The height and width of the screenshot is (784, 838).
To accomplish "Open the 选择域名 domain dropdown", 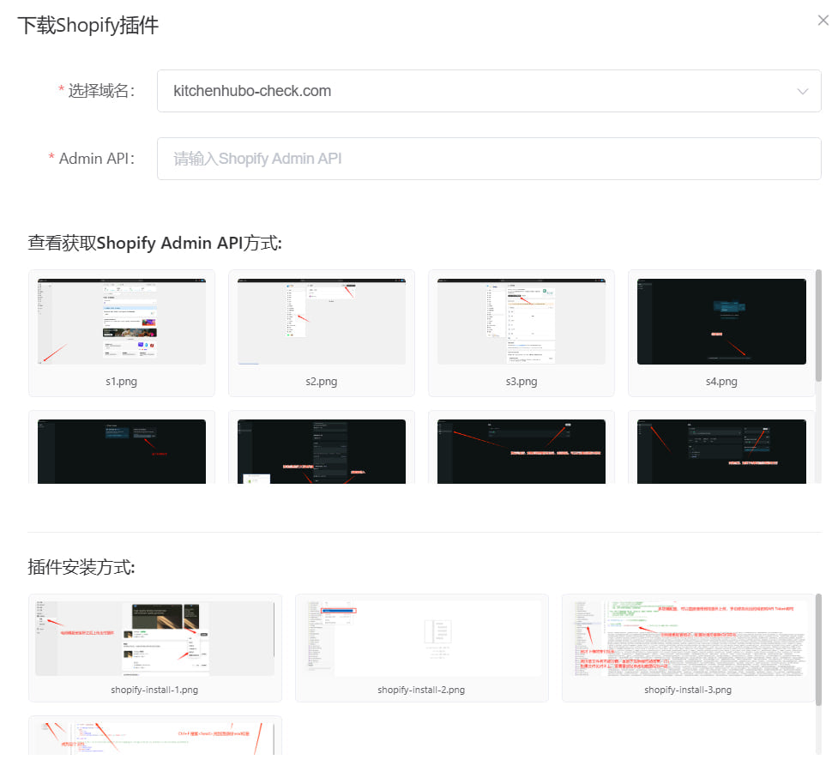I will 489,91.
